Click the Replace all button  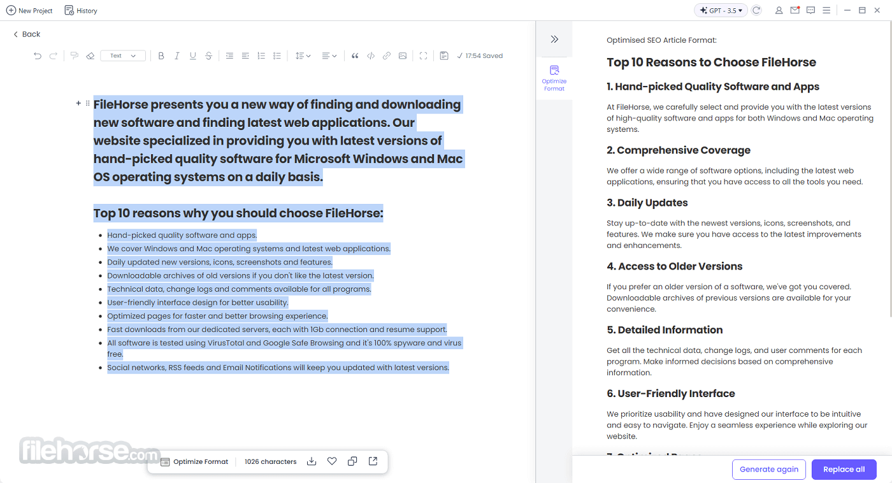(x=844, y=470)
